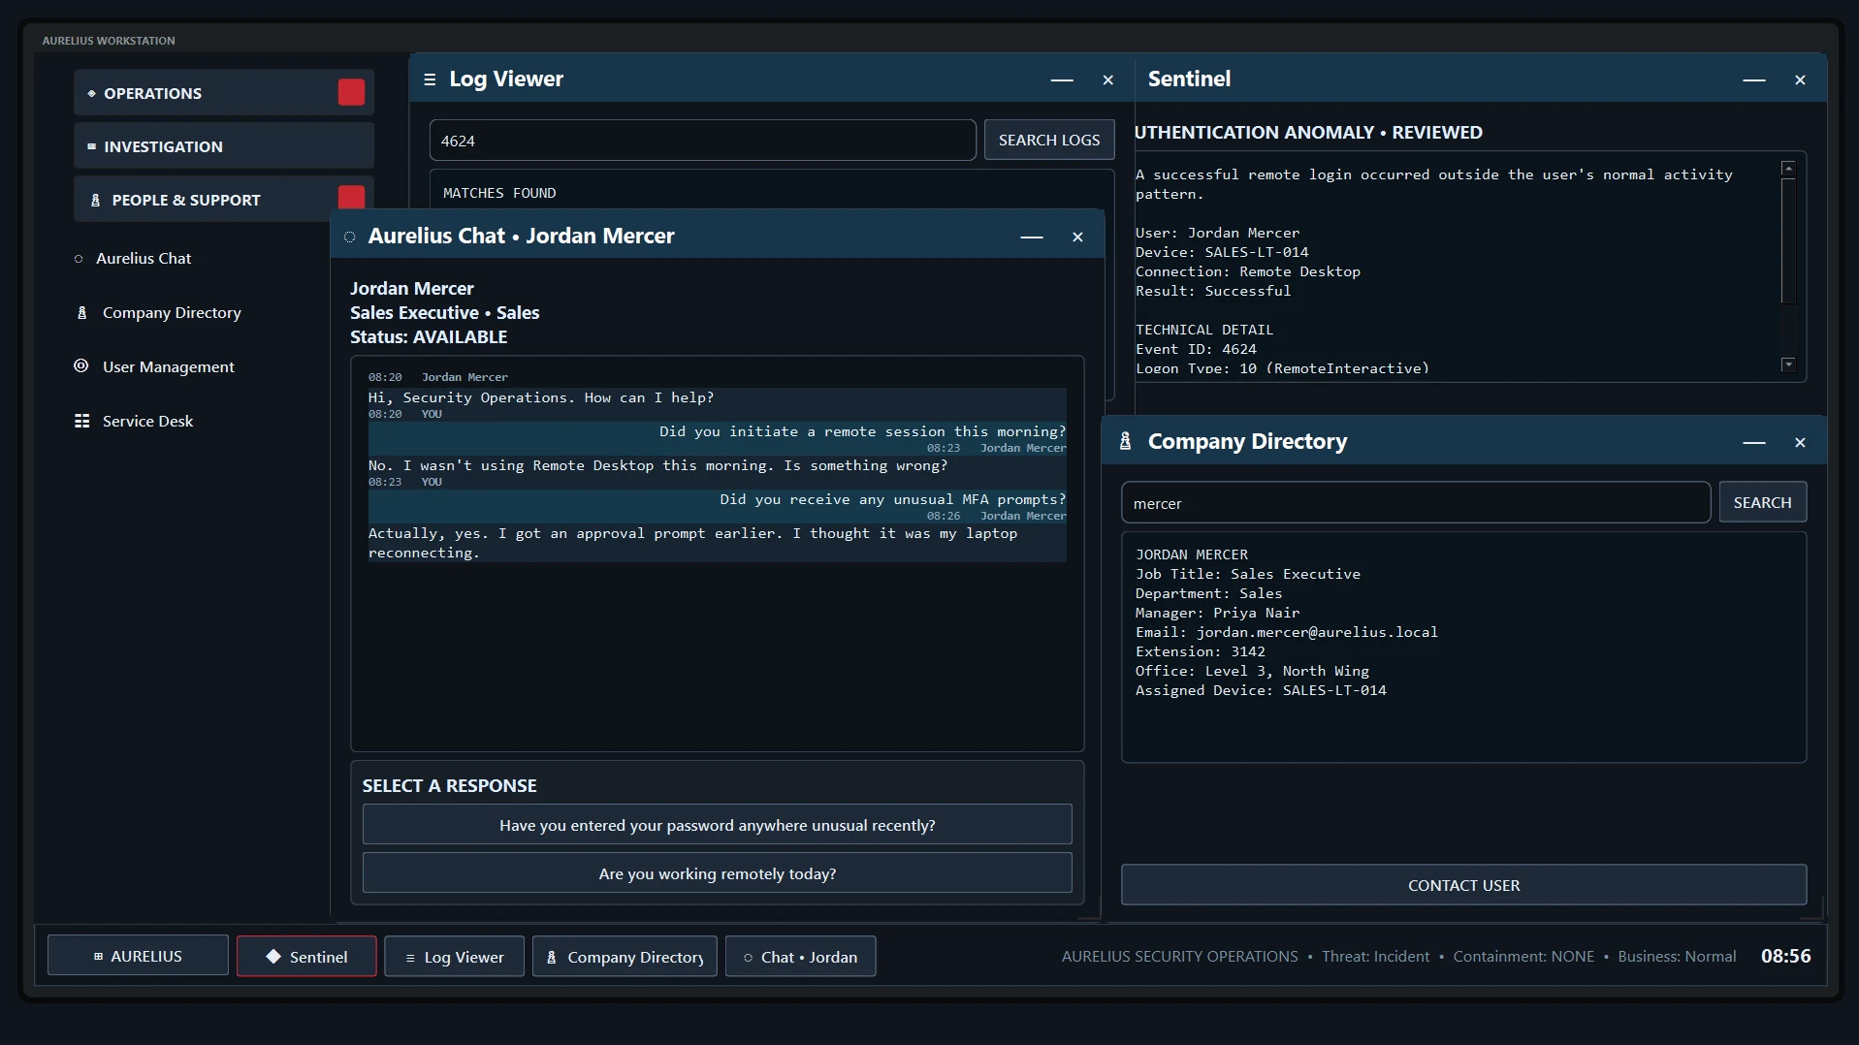Open Company Directory from the sidebar
The width and height of the screenshot is (1859, 1045).
point(172,312)
